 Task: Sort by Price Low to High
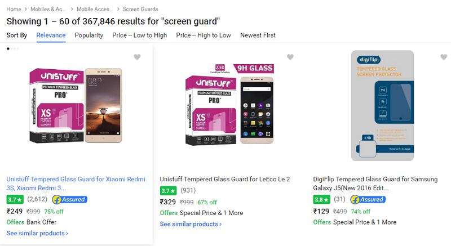point(139,35)
